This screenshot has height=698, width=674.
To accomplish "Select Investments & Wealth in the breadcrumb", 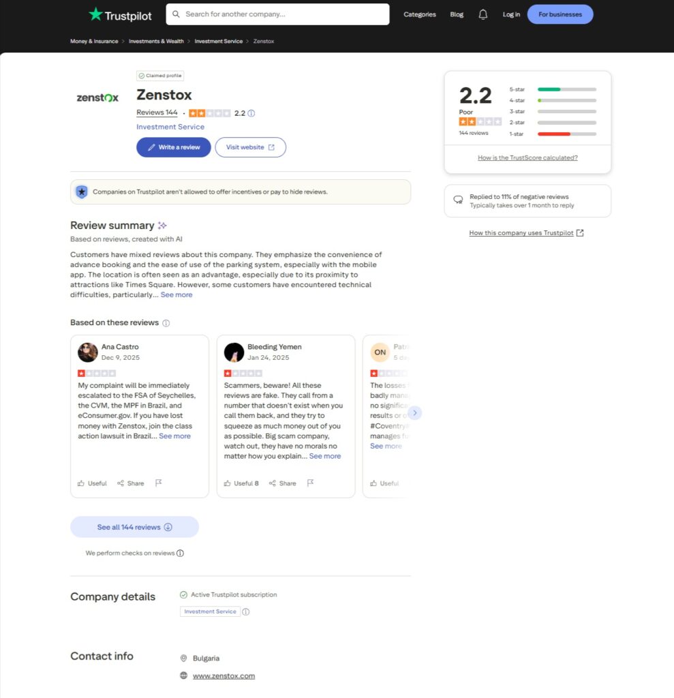I will coord(156,41).
